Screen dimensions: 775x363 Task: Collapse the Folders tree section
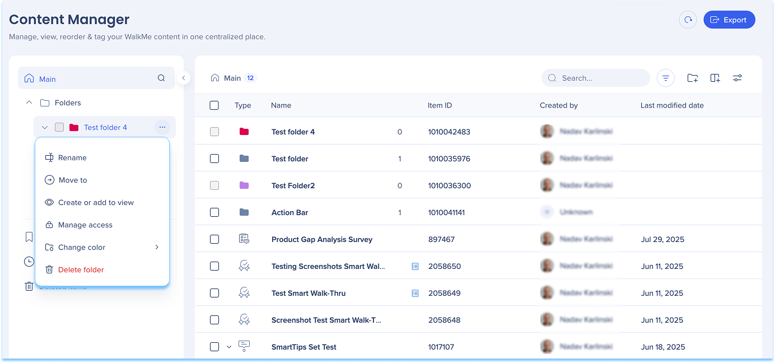point(29,103)
